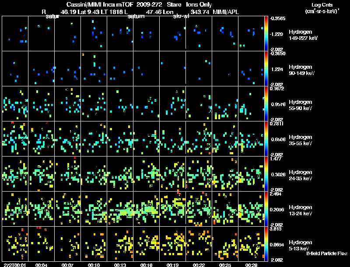Click the 2009-272 date in title
350x267 pixels.
pos(149,4)
